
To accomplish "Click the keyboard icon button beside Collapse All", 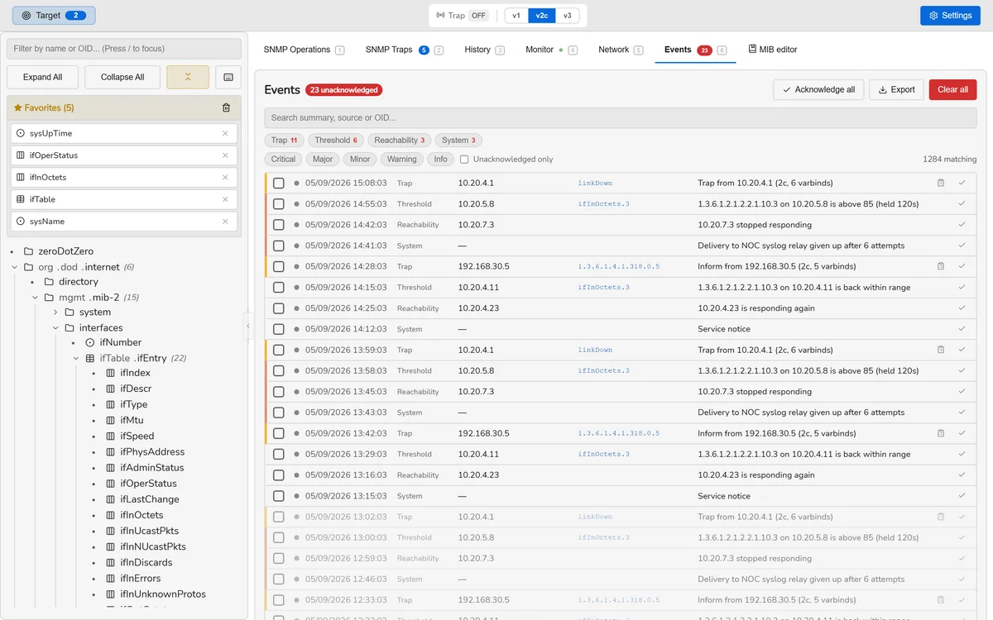I will (228, 77).
